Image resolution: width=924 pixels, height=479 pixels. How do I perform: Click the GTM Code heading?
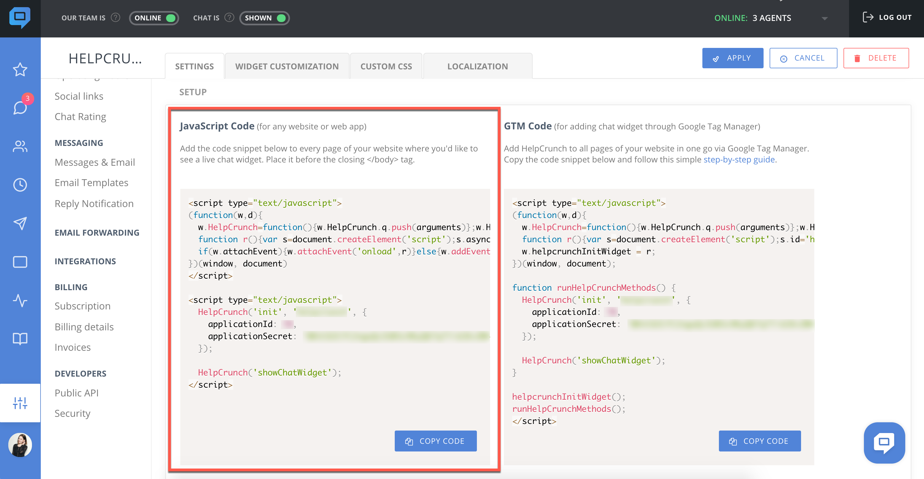tap(528, 126)
